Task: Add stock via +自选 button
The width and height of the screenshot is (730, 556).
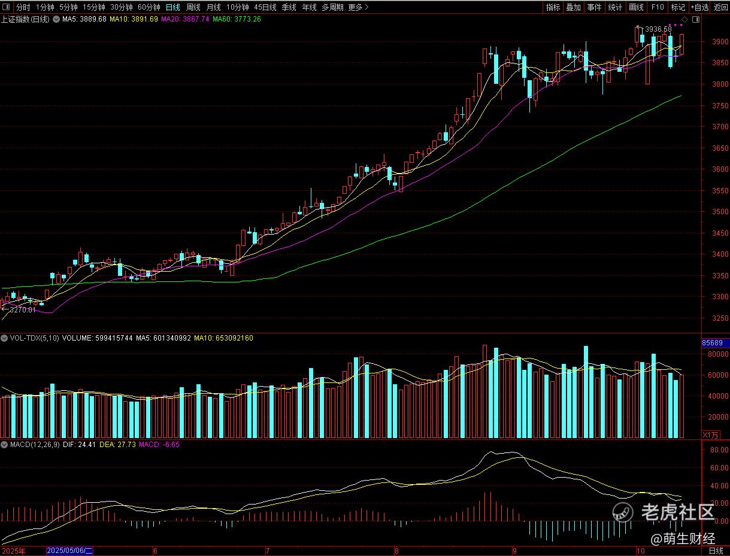Action: (699, 7)
